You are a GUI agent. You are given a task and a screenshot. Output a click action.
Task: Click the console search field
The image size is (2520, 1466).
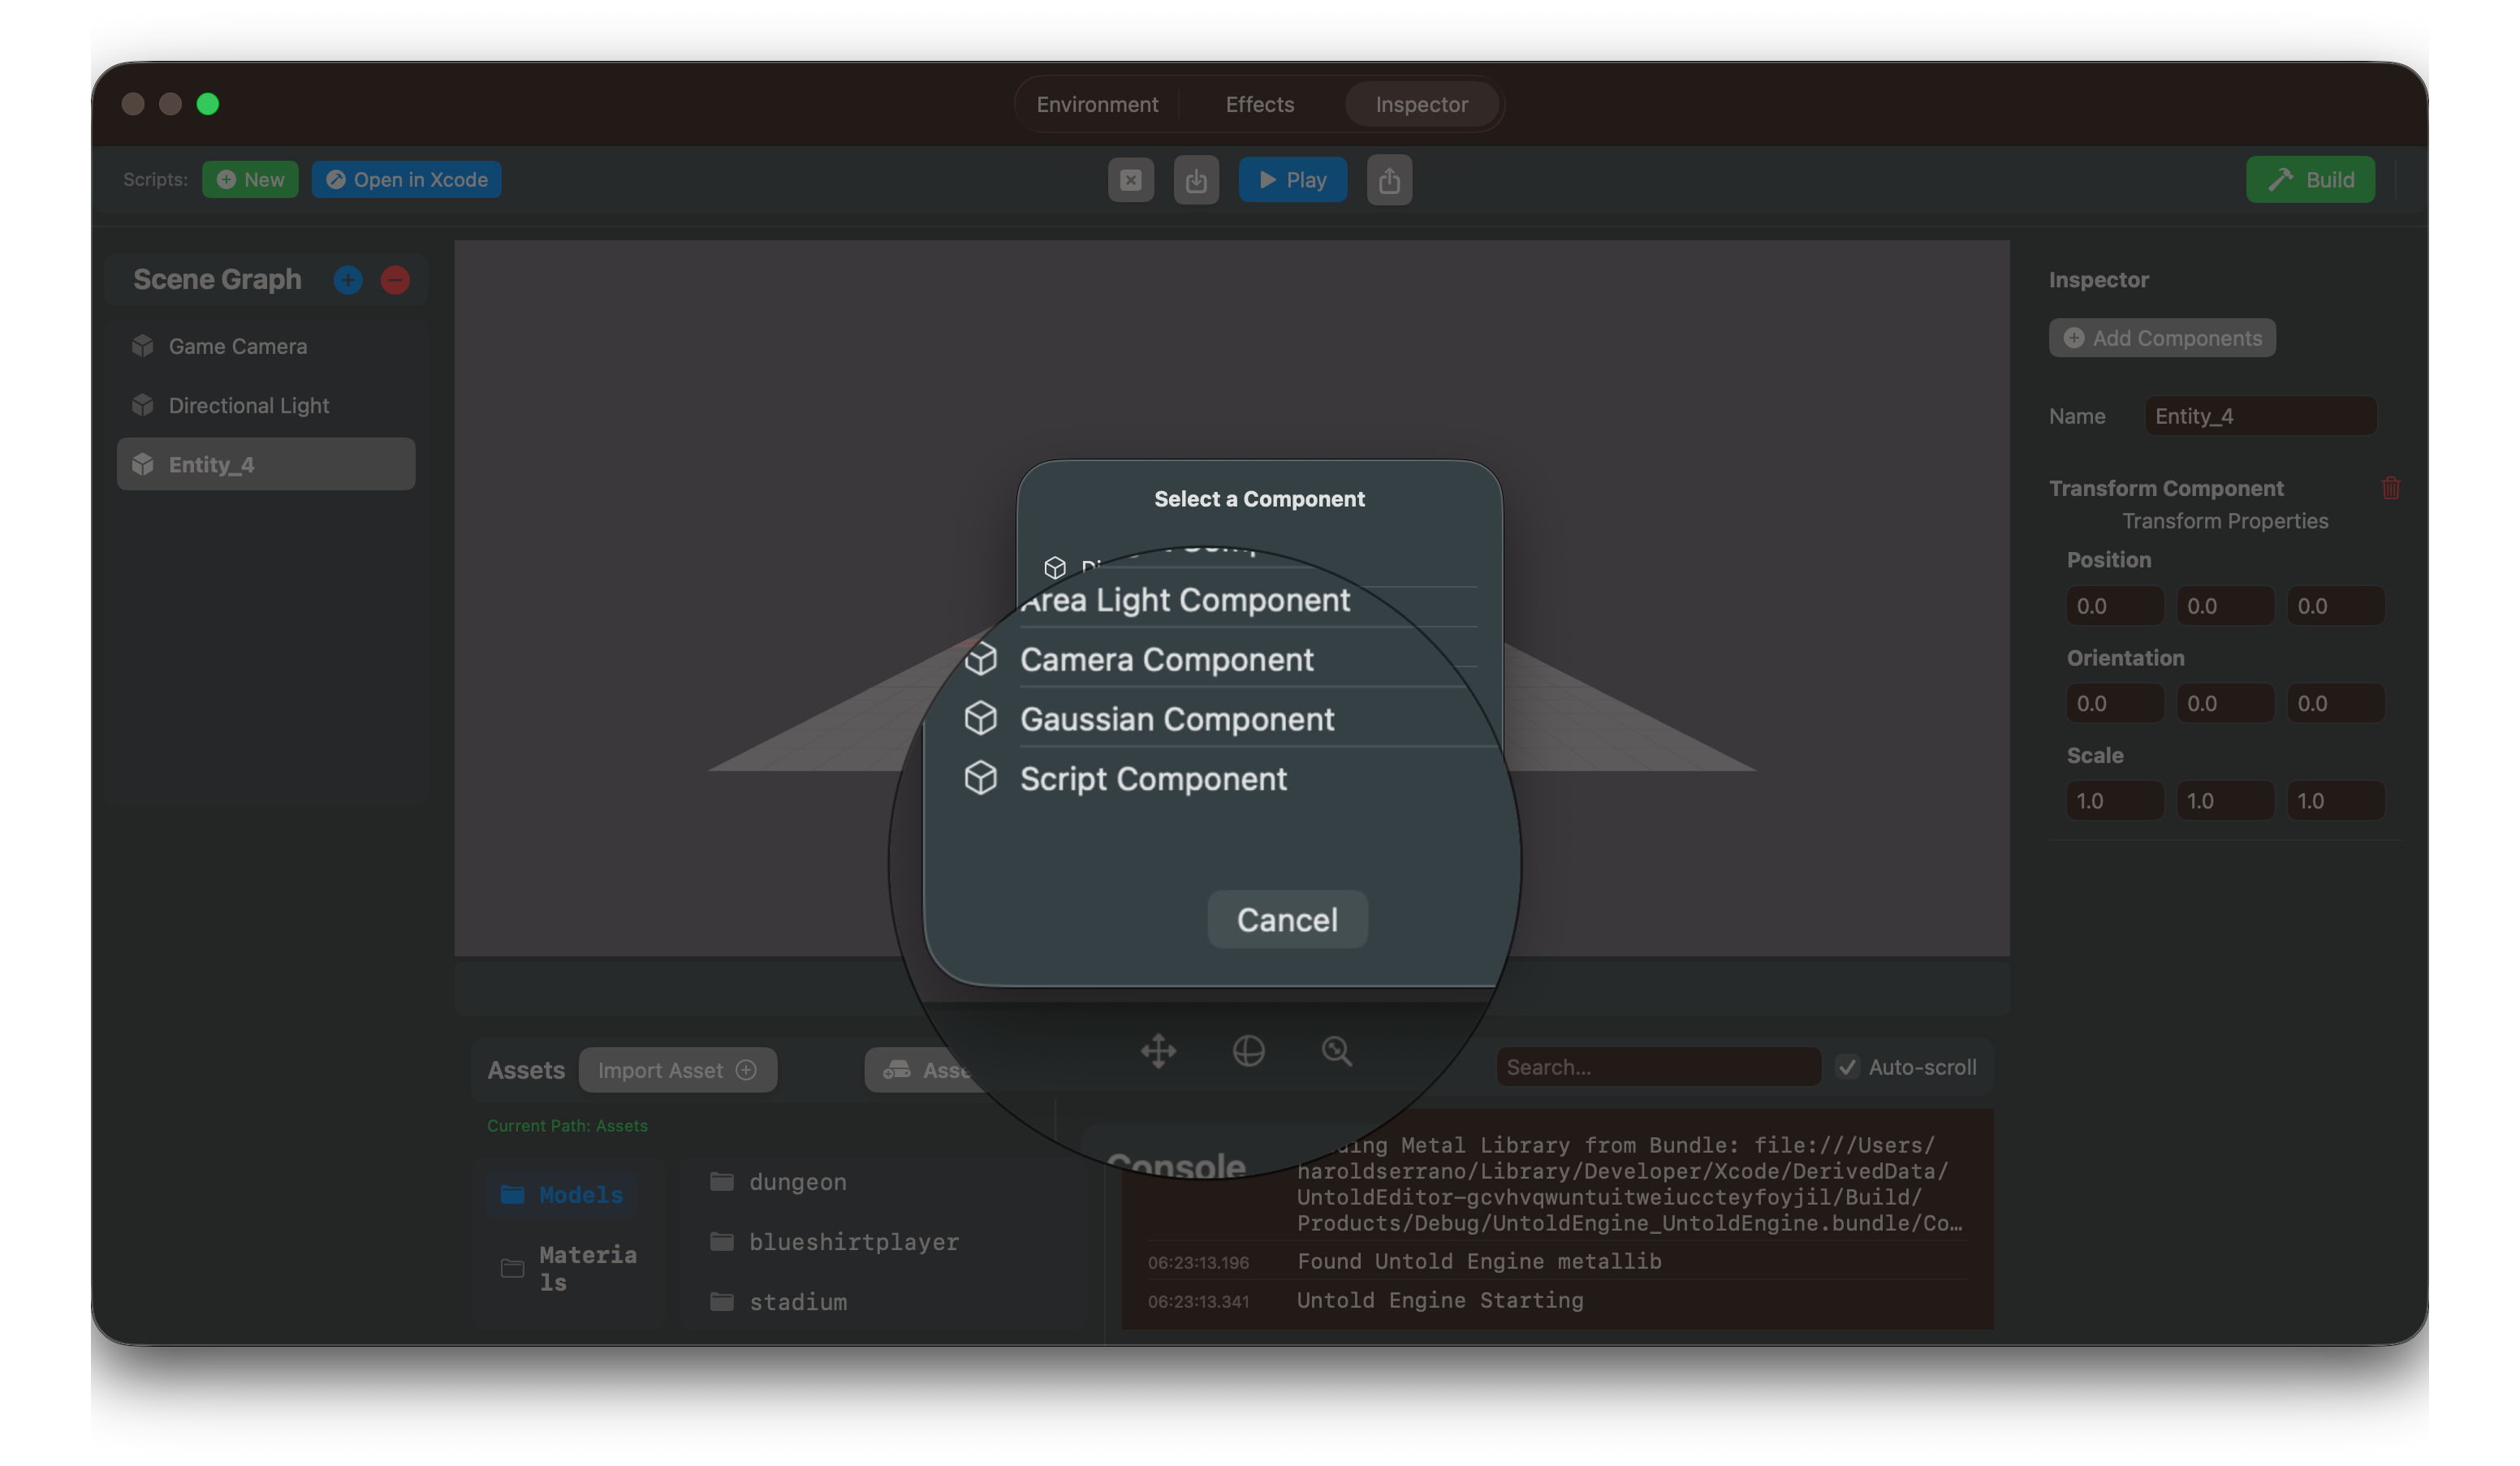(x=1658, y=1067)
